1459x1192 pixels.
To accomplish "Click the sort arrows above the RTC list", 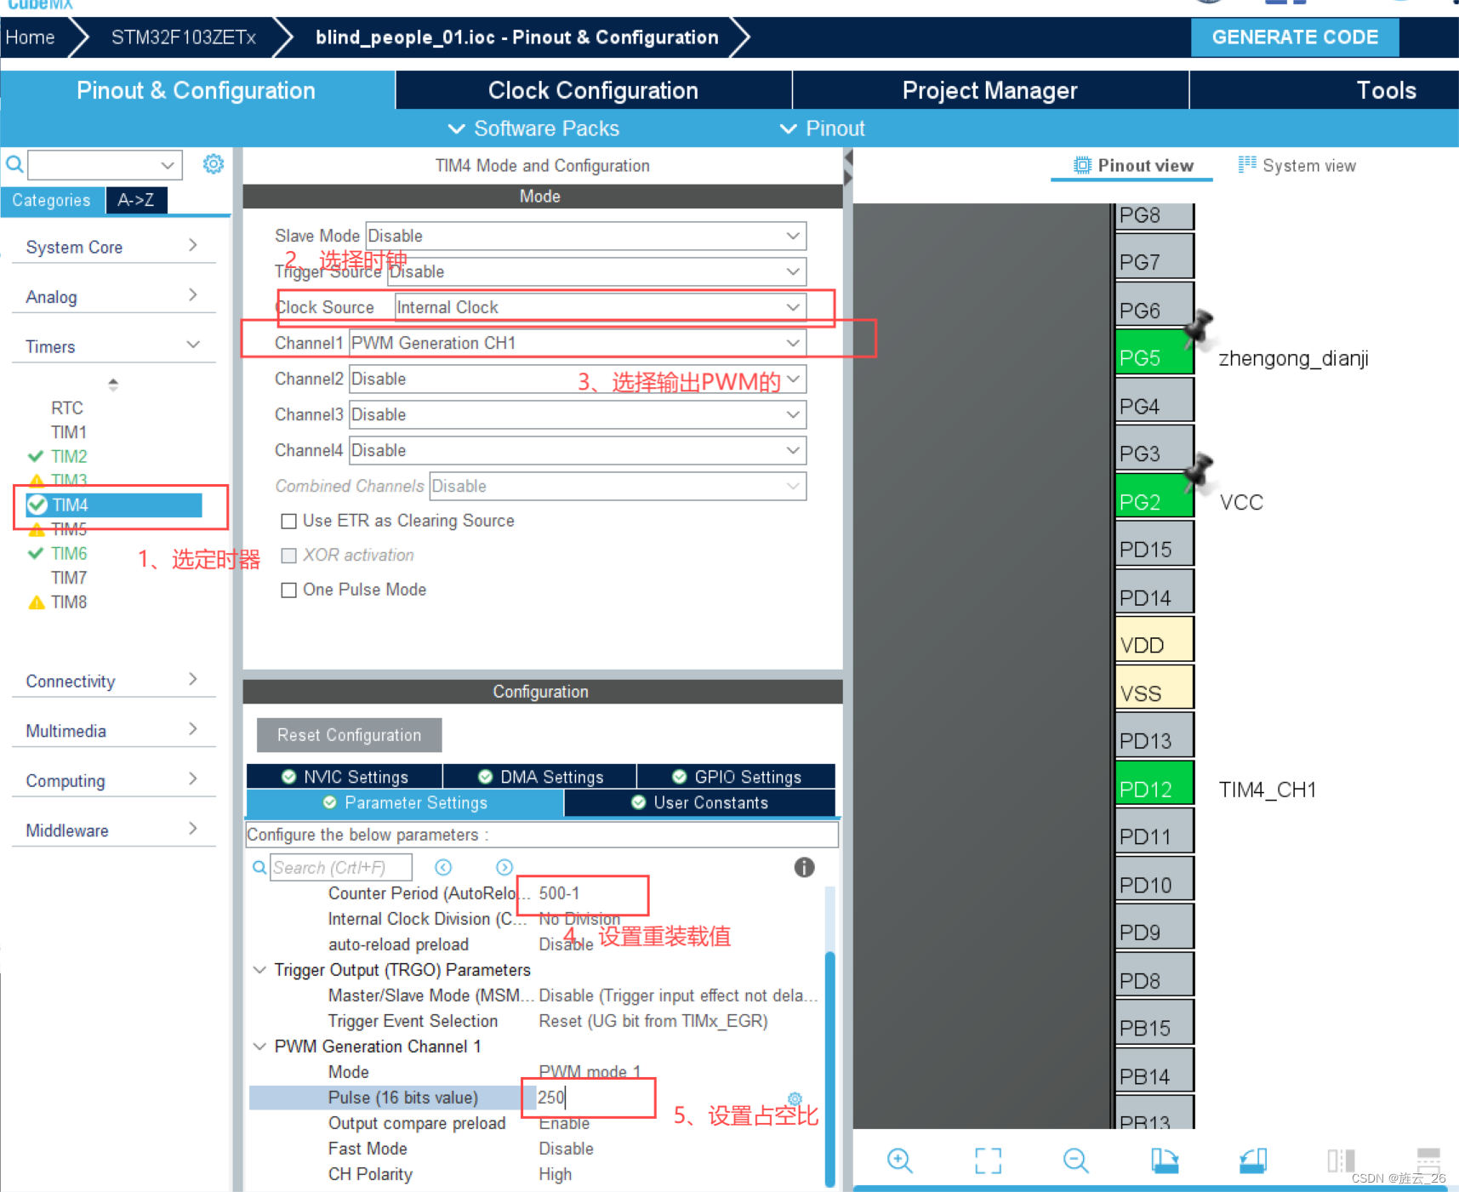I will [113, 385].
